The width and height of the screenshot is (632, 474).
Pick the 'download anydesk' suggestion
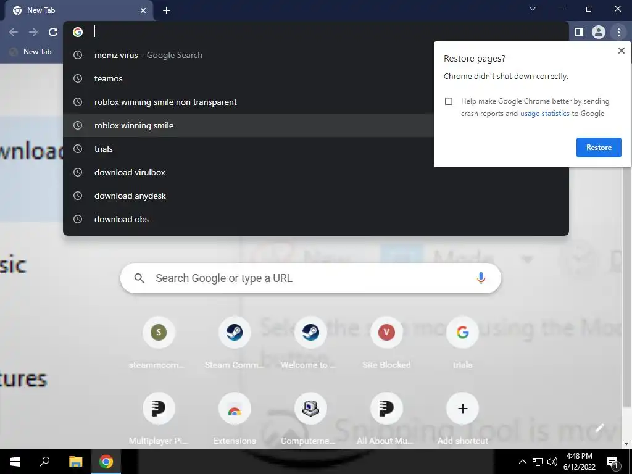click(x=316, y=196)
